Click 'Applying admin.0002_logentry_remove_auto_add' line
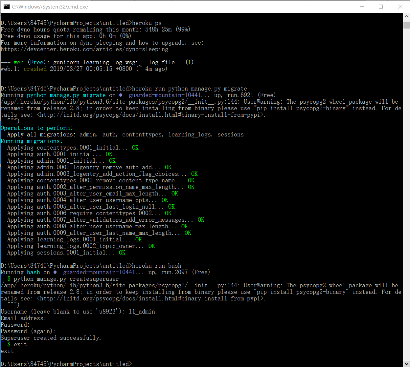The width and height of the screenshot is (410, 367). pyautogui.click(x=89, y=167)
